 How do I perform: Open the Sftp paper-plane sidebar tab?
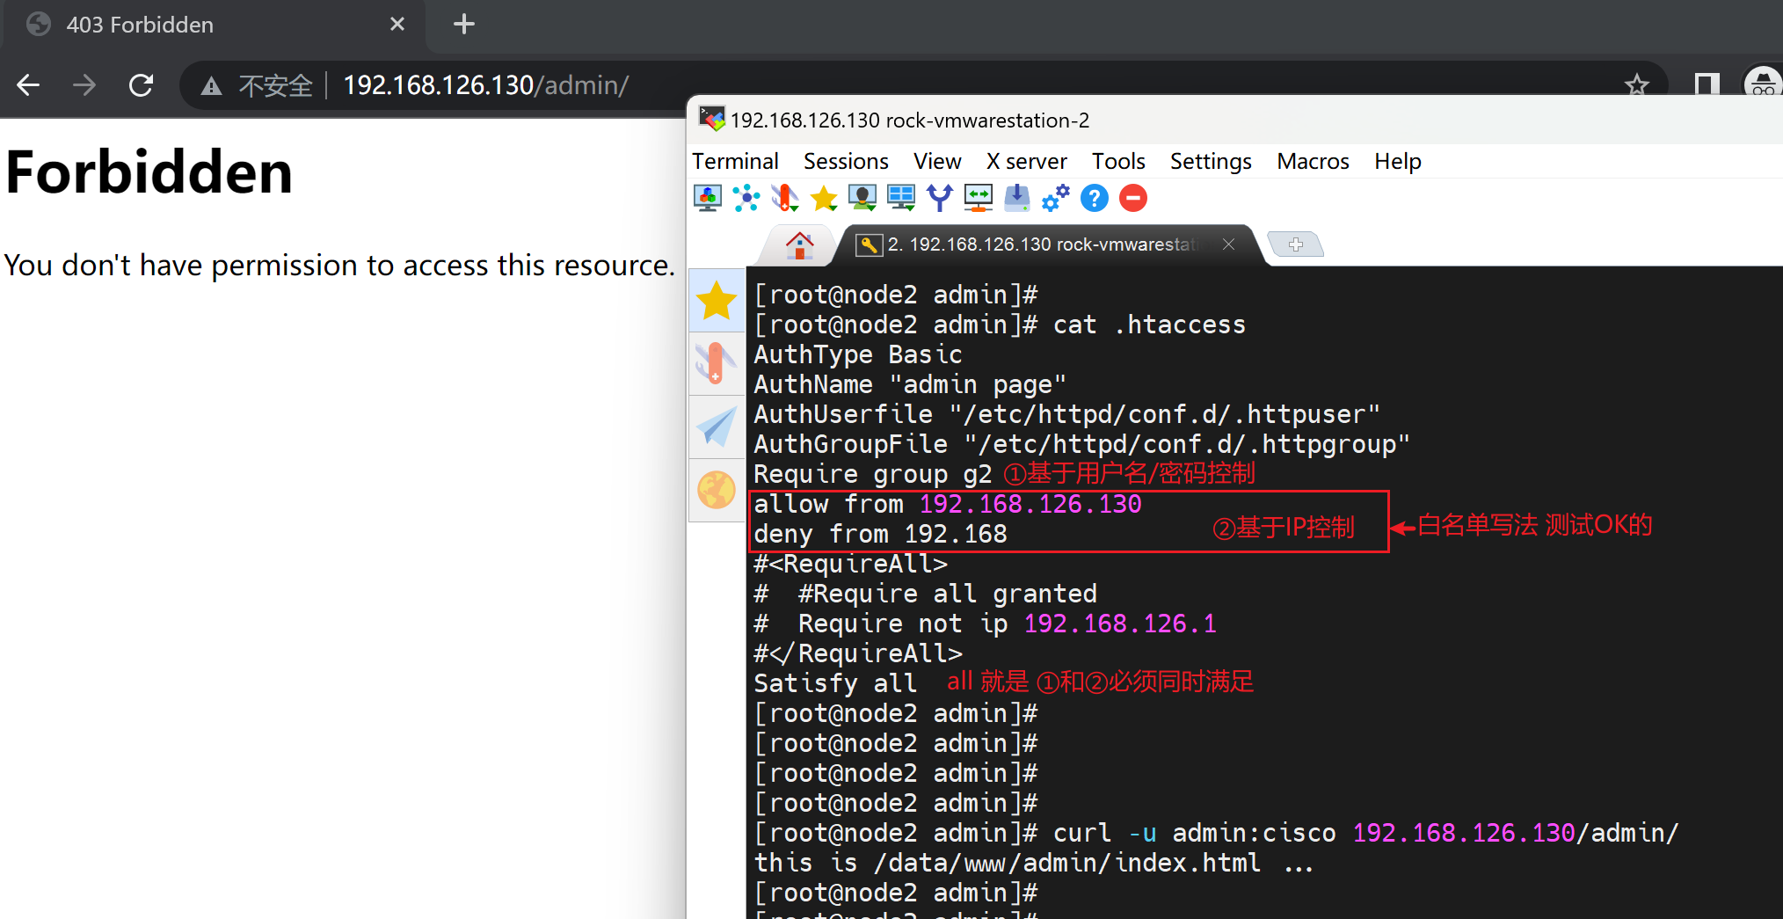tap(717, 427)
